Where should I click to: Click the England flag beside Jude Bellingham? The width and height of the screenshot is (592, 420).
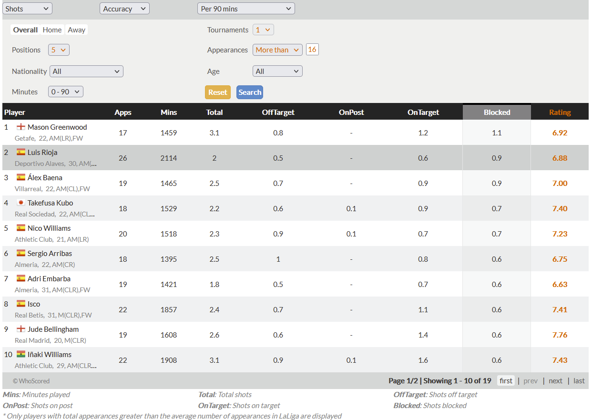(x=21, y=329)
